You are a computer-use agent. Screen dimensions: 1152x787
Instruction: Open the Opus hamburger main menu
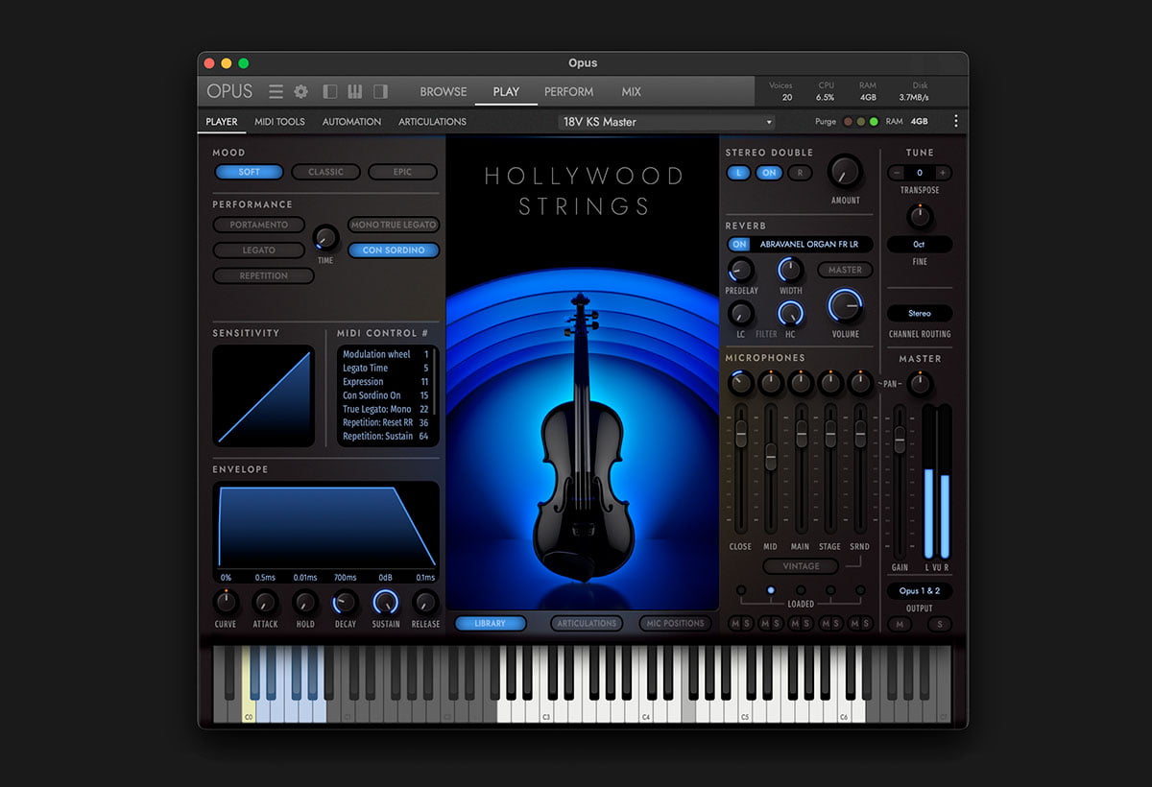276,92
